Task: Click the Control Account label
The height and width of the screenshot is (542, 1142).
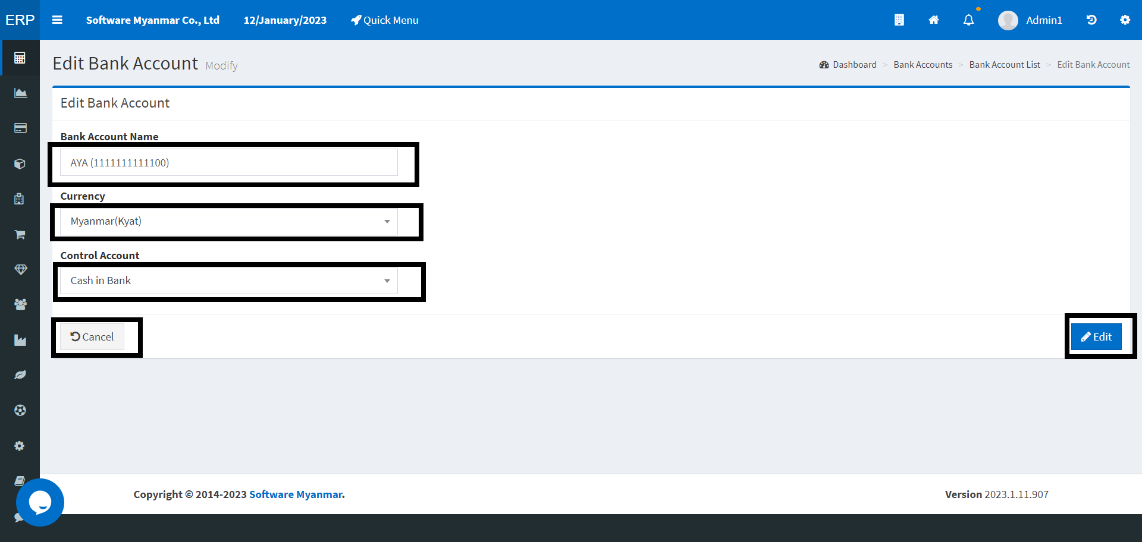Action: tap(100, 256)
